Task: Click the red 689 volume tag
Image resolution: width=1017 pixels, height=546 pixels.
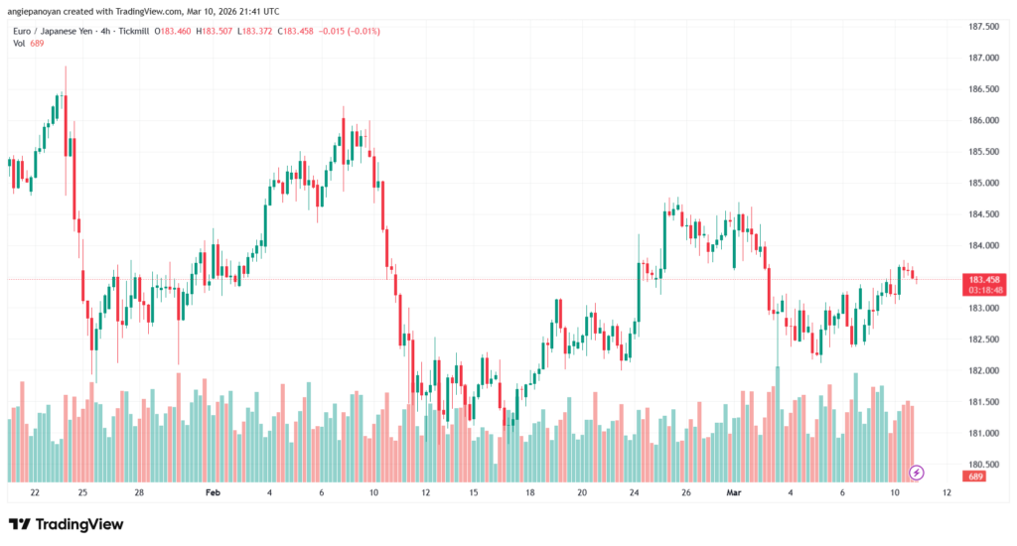Action: (978, 478)
